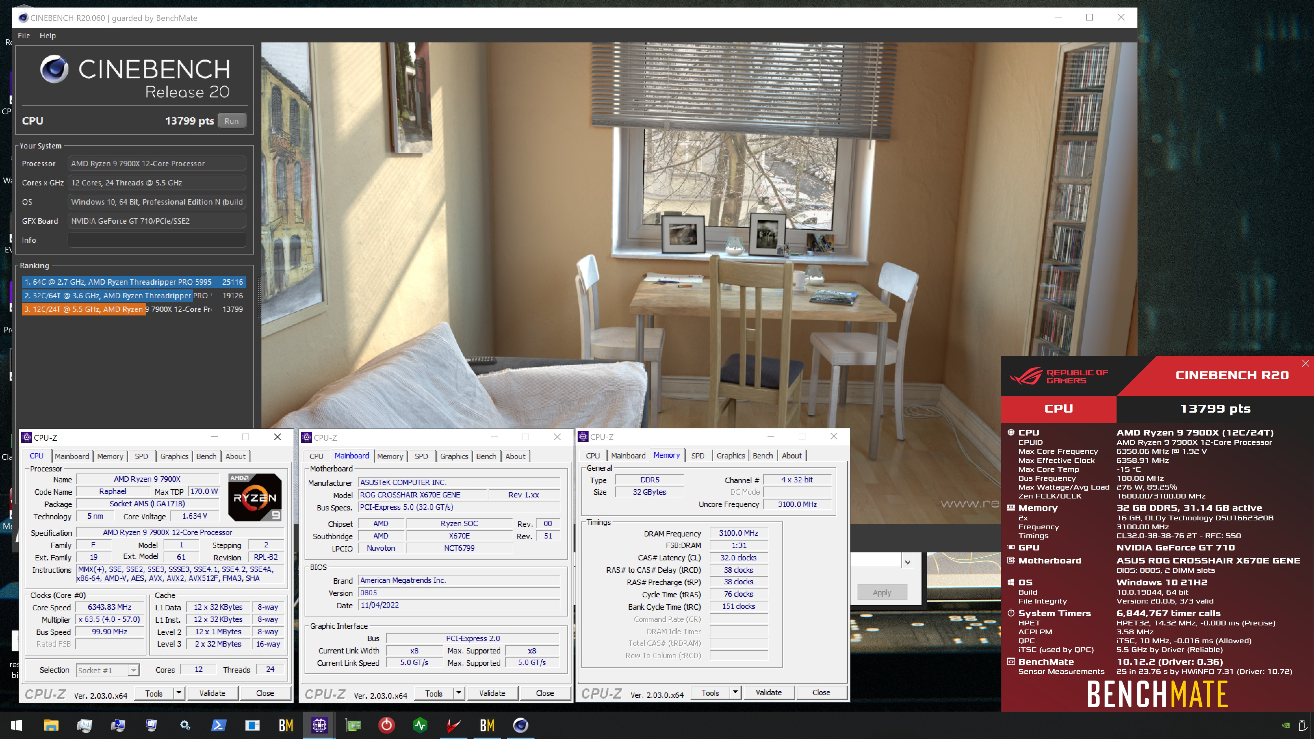The width and height of the screenshot is (1314, 739).
Task: Click the Mainboard model ROG CROSSHAIR X670E GENE
Action: 422,495
